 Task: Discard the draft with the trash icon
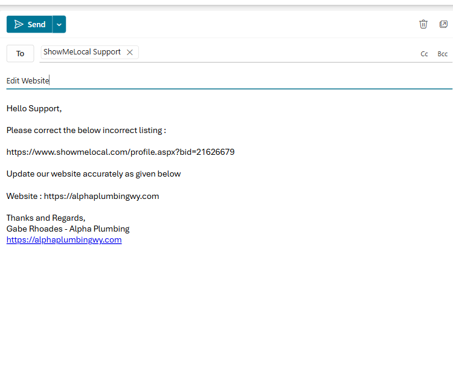423,24
